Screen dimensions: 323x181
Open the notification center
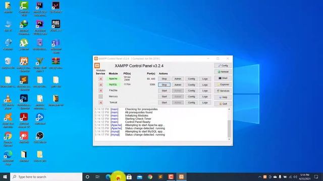316,176
